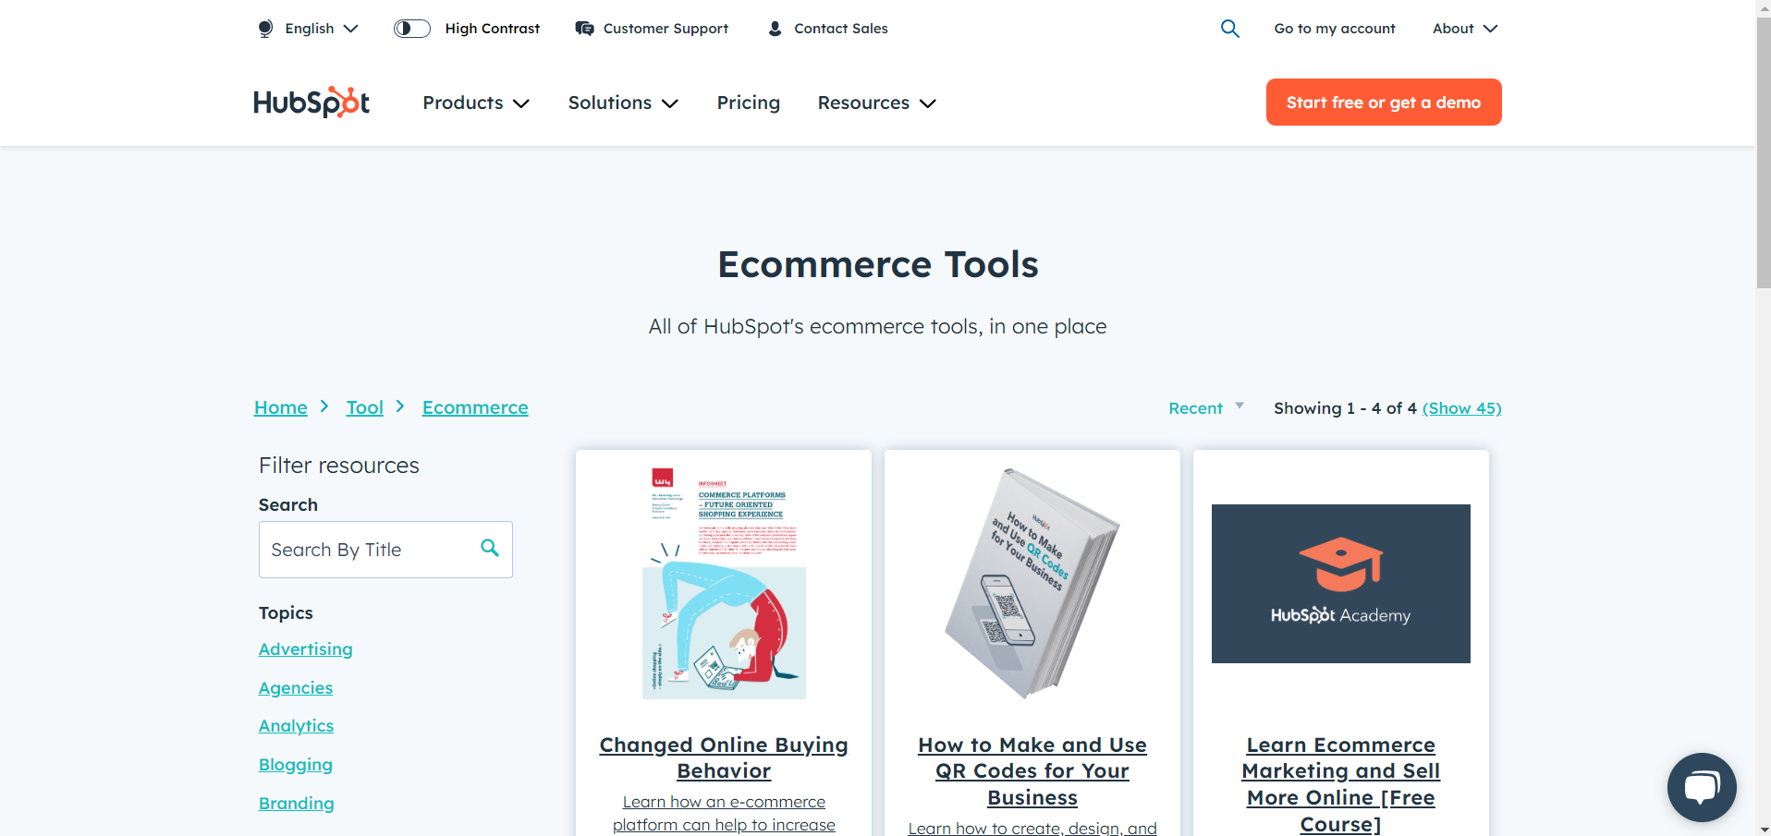
Task: Click Go to my account
Action: 1335,29
